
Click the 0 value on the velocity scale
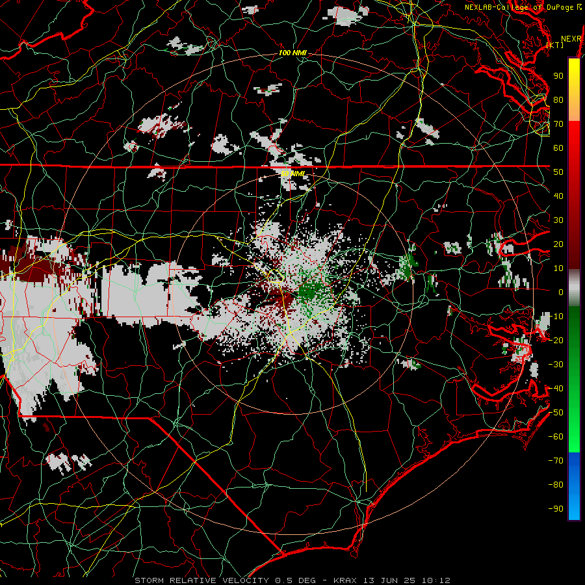pos(561,292)
